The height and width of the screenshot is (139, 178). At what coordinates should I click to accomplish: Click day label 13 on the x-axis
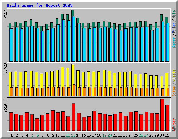tap(73, 135)
